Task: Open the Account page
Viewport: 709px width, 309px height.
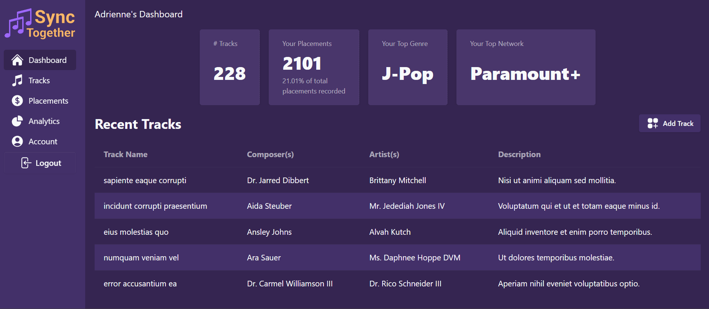Action: [x=40, y=141]
